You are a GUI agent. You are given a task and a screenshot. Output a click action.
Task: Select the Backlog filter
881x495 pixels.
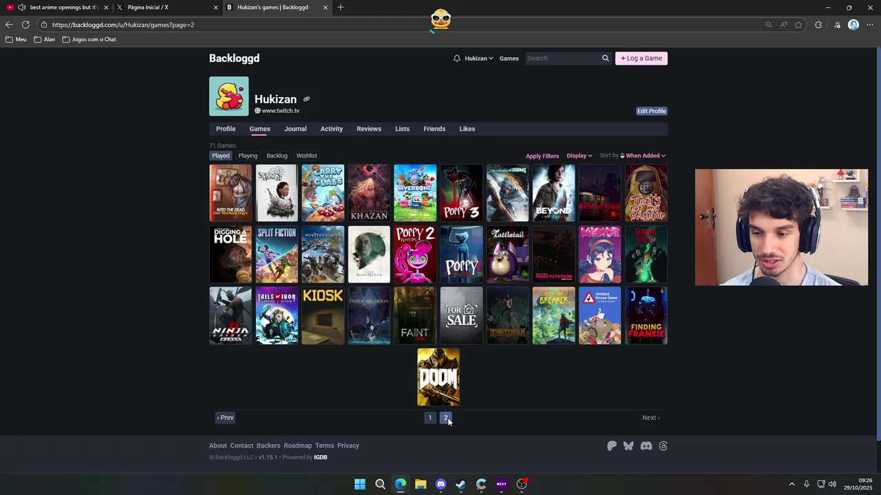click(x=277, y=156)
